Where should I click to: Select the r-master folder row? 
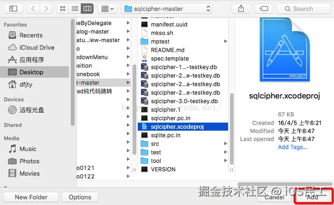[104, 82]
